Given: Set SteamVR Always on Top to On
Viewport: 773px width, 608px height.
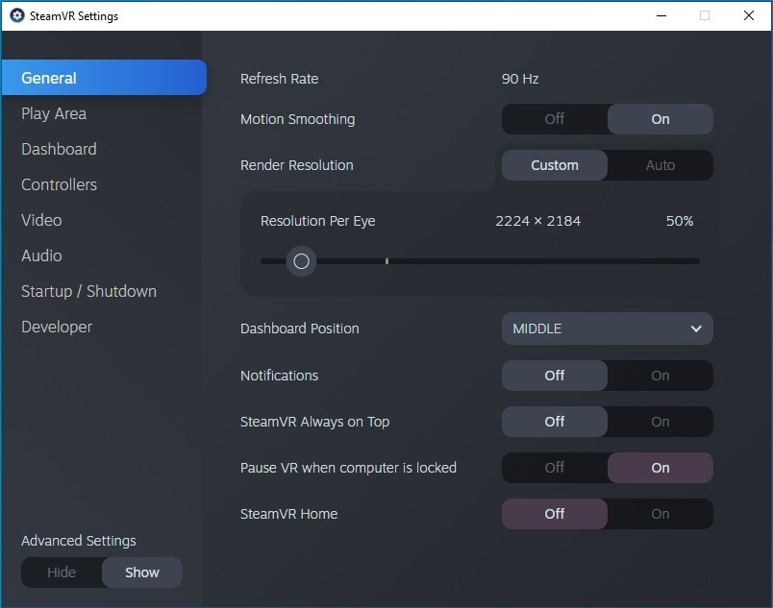Looking at the screenshot, I should coord(661,422).
